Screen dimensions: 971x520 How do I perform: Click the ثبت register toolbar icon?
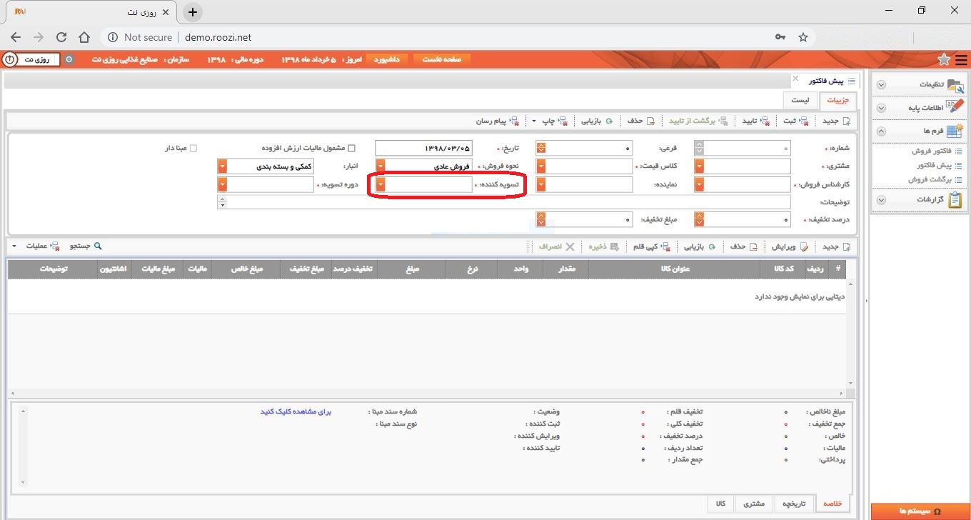tap(804, 121)
